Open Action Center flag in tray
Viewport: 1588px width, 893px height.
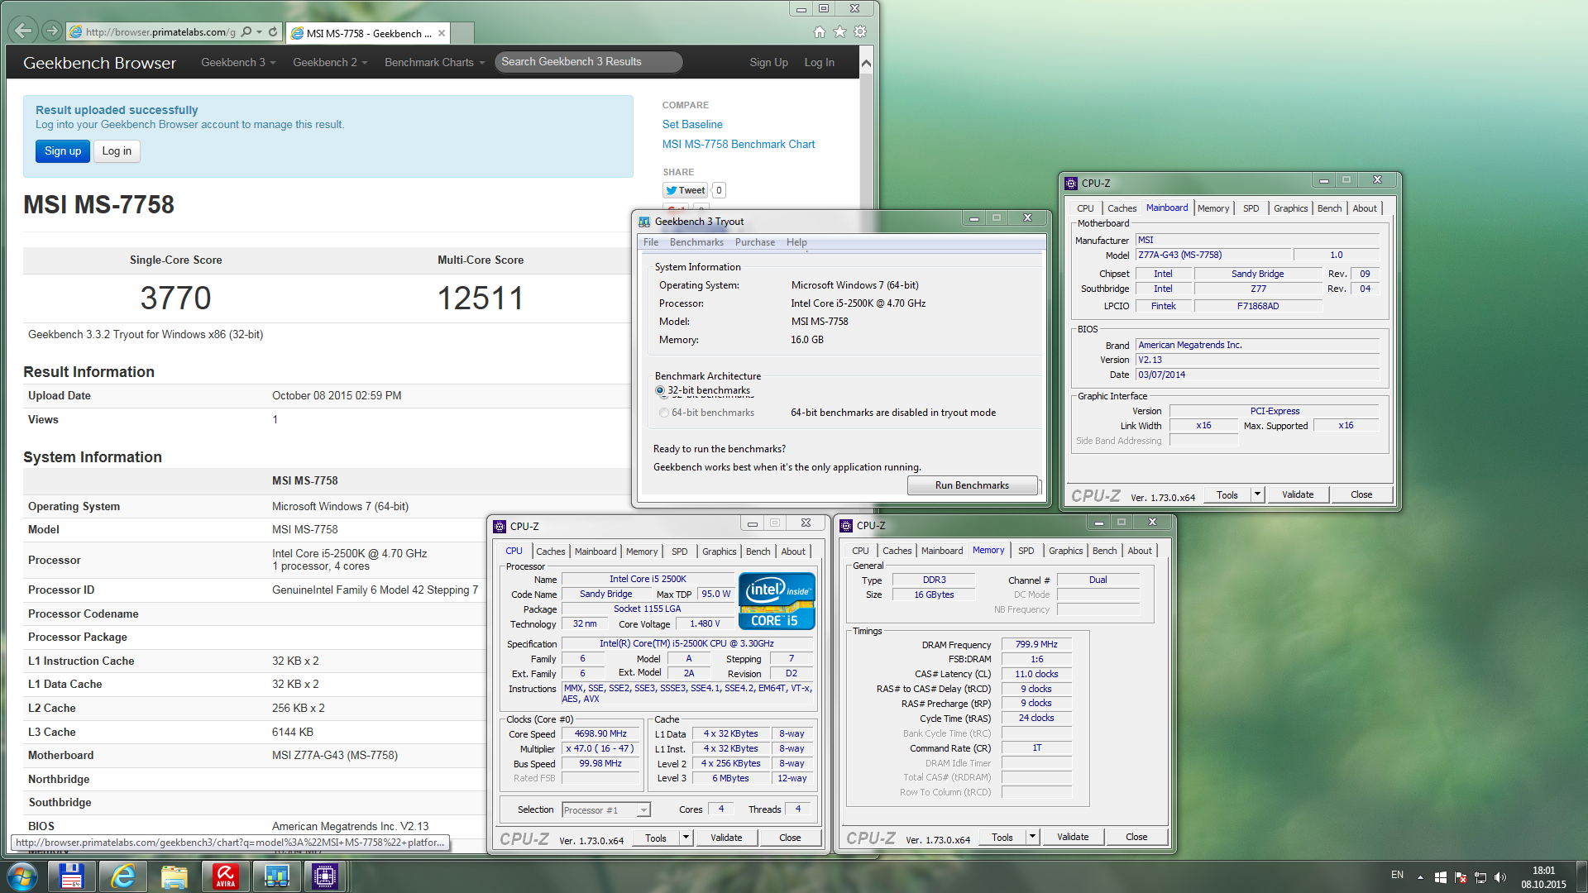(x=1461, y=877)
